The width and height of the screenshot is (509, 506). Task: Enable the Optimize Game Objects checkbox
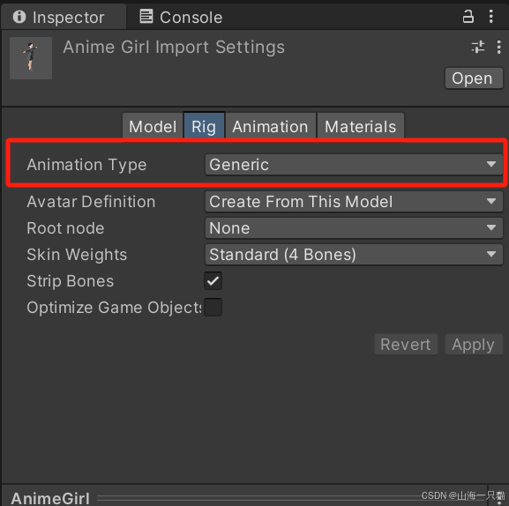coord(213,307)
